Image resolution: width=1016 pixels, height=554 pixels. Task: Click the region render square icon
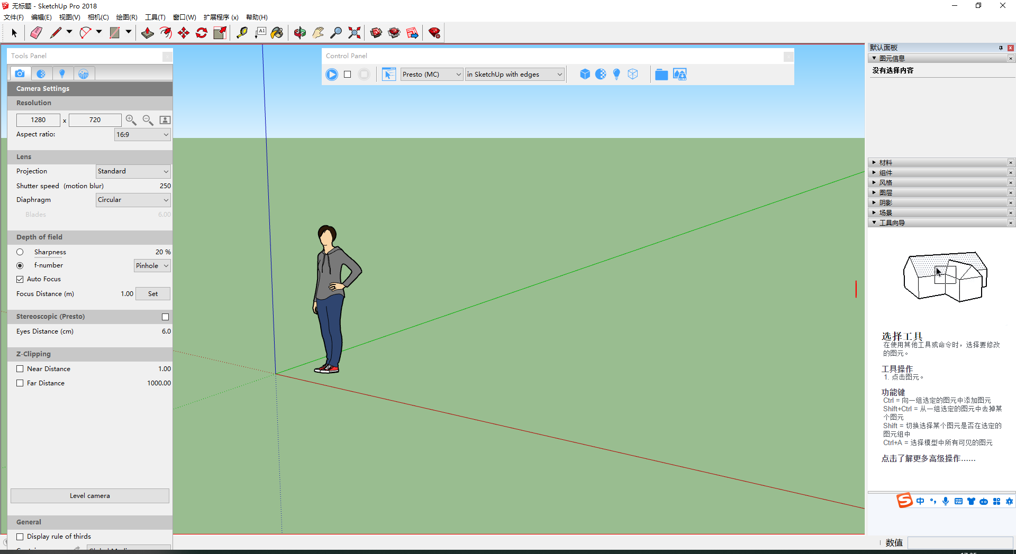click(348, 75)
